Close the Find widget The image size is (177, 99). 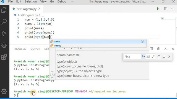[x=169, y=57]
